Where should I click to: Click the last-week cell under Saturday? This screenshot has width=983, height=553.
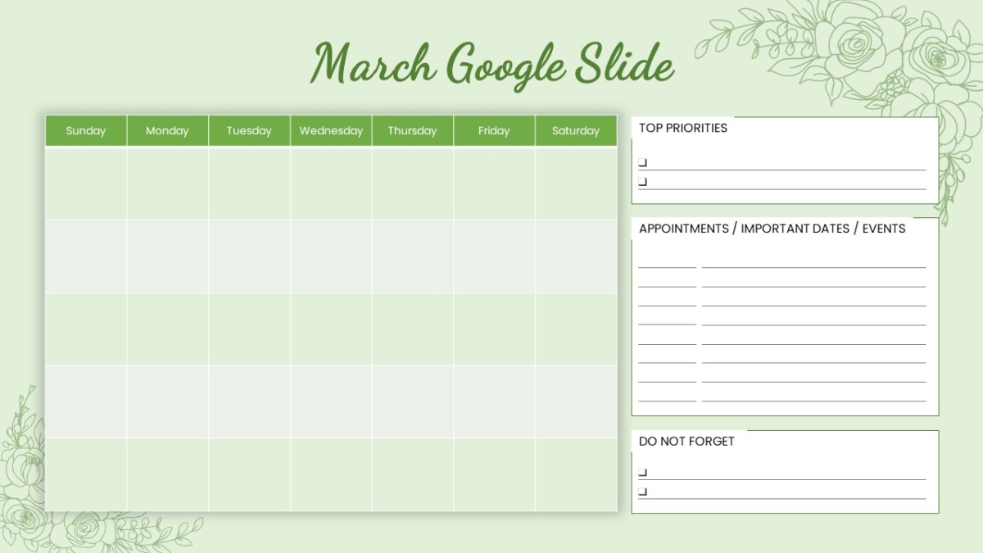[576, 474]
